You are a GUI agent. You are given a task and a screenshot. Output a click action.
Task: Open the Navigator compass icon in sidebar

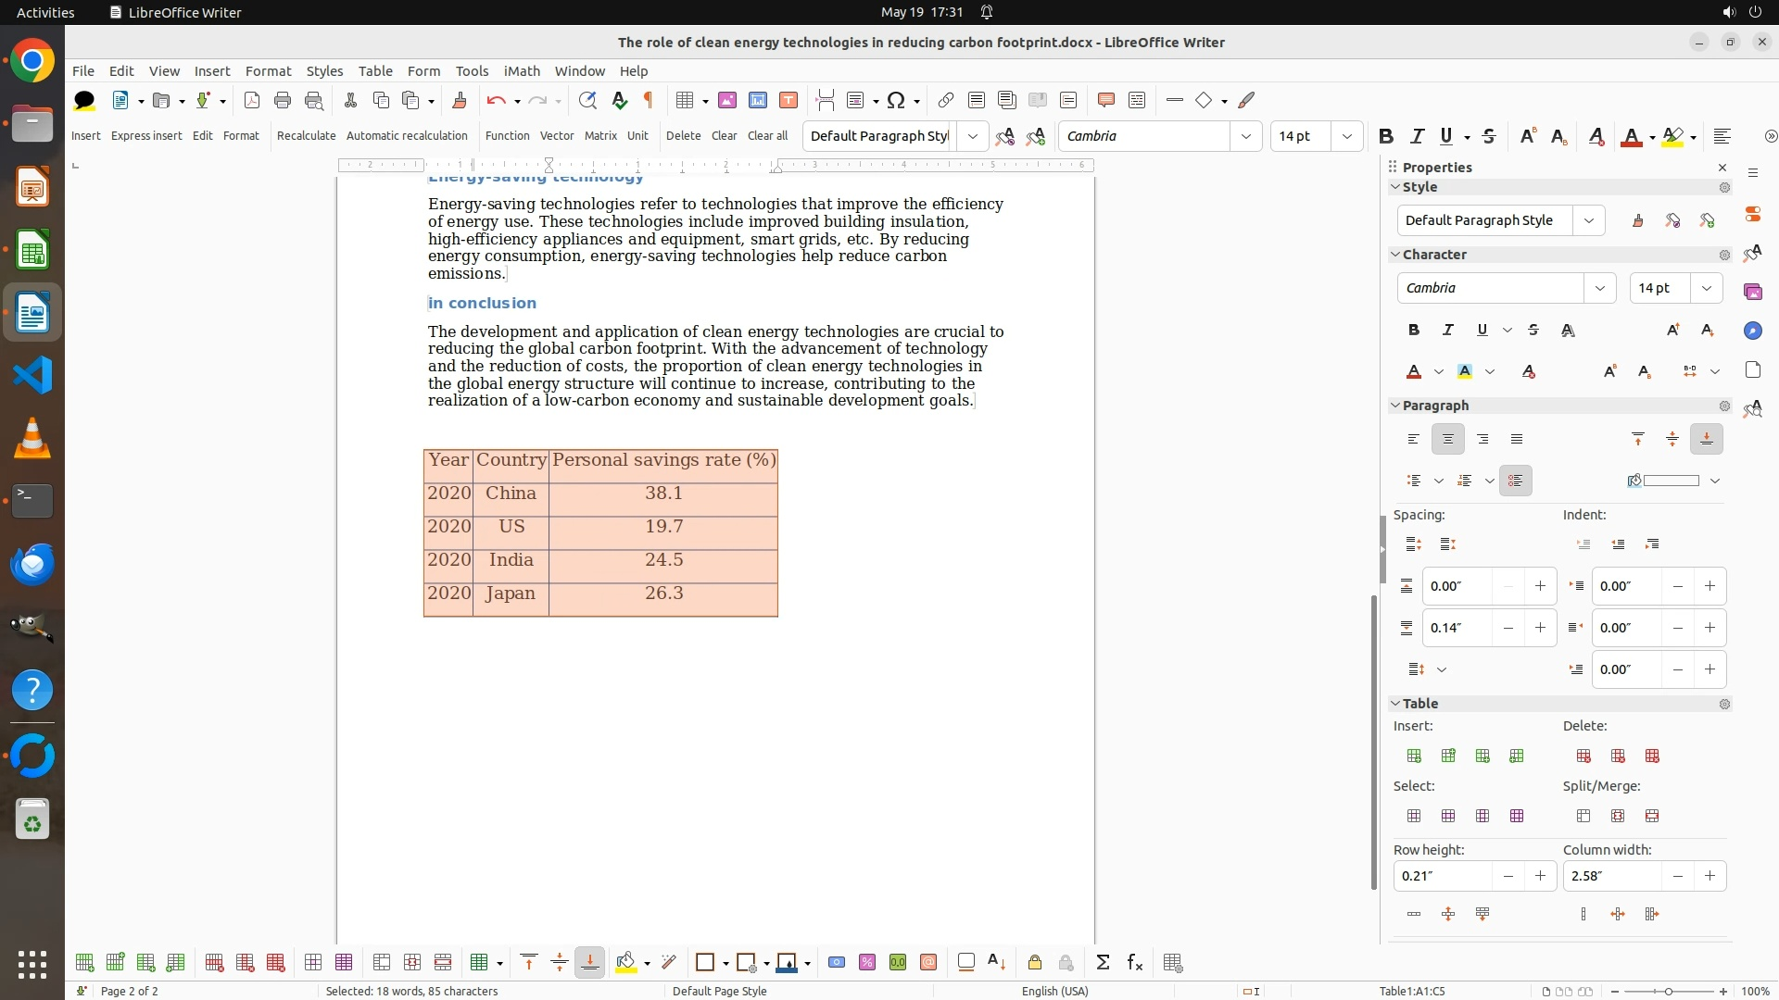1752,331
